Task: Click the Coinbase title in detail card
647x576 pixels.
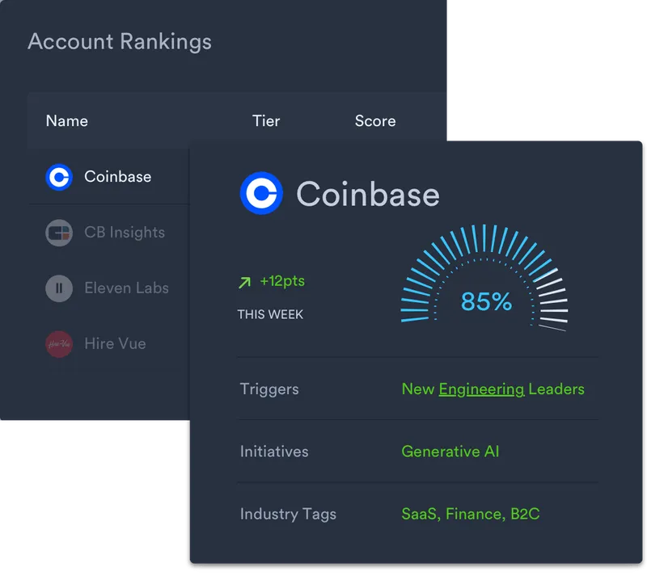Action: 368,194
